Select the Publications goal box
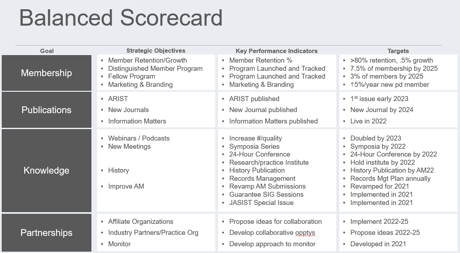This screenshot has height=253, width=460. tap(46, 110)
